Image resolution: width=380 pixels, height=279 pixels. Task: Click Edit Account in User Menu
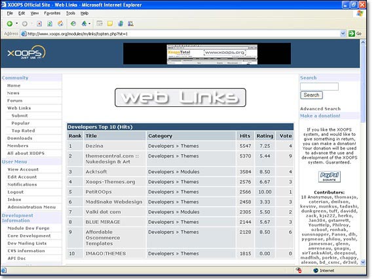(x=22, y=177)
